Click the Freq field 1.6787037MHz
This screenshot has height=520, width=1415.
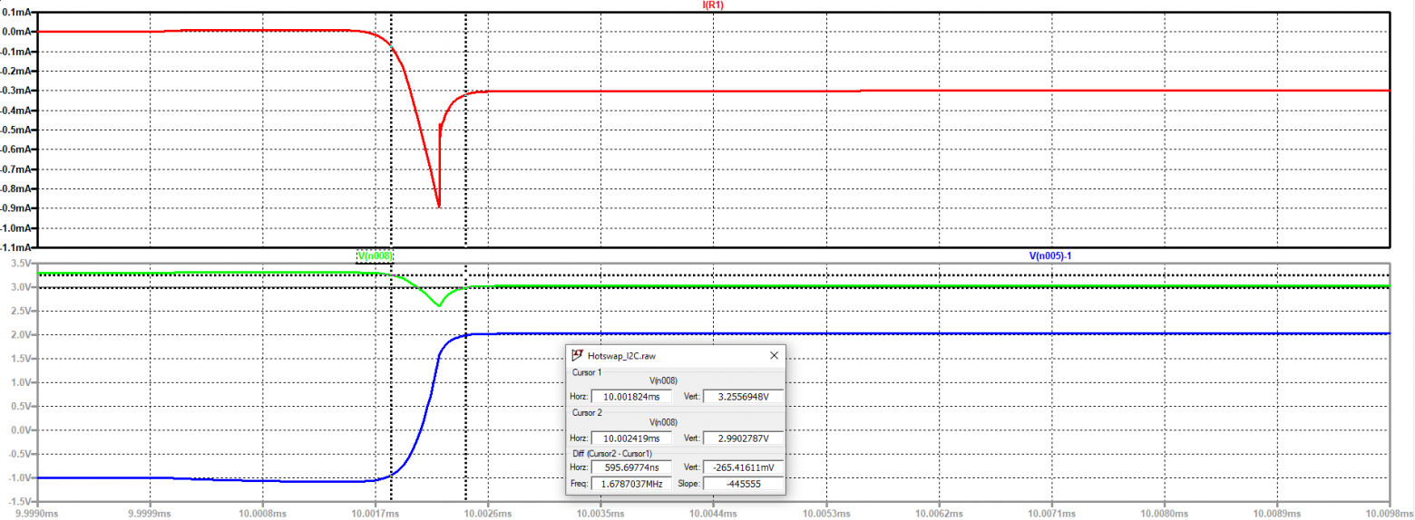pyautogui.click(x=631, y=485)
